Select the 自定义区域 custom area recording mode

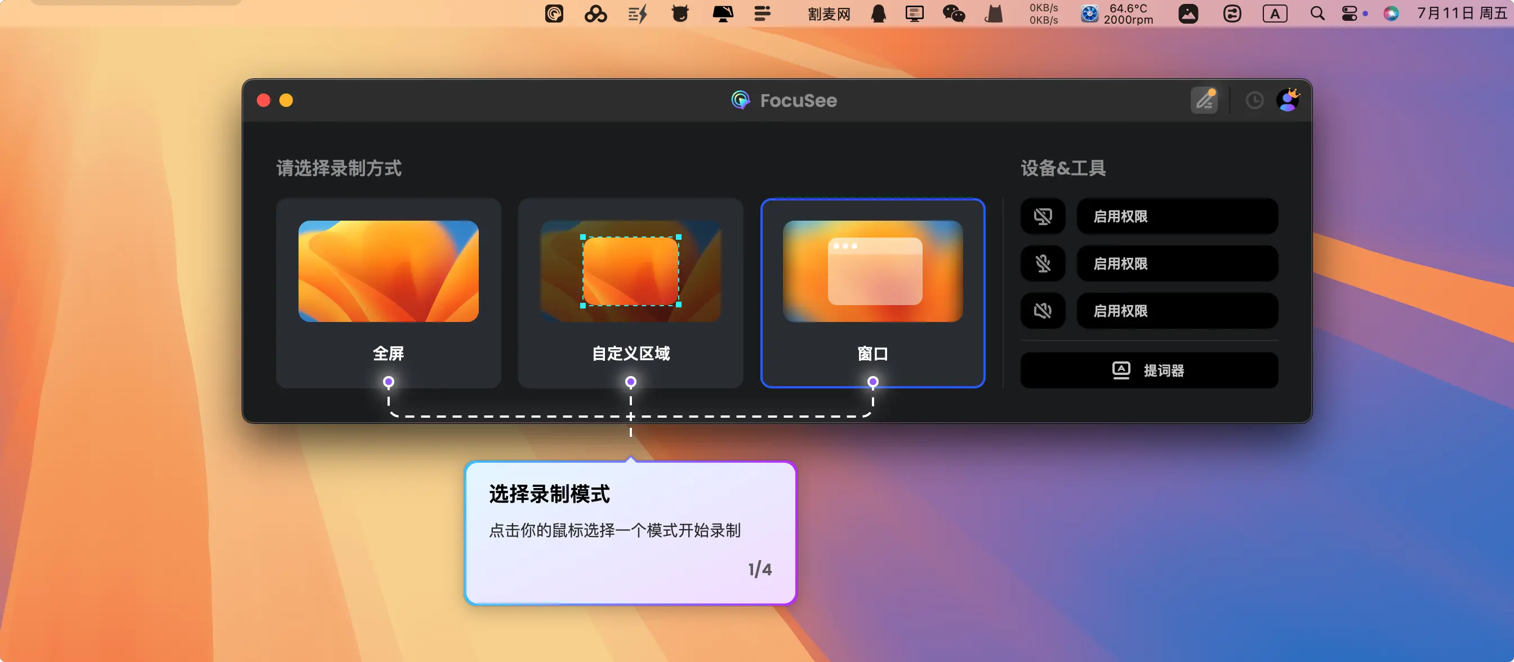click(631, 293)
